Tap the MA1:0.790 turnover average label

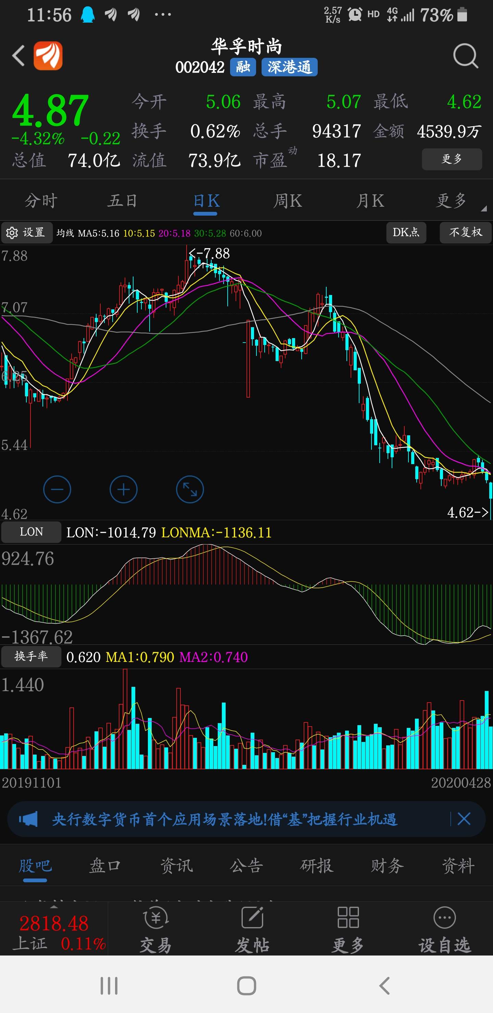[x=140, y=657]
